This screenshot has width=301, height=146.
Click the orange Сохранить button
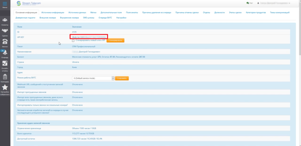[x=122, y=78]
